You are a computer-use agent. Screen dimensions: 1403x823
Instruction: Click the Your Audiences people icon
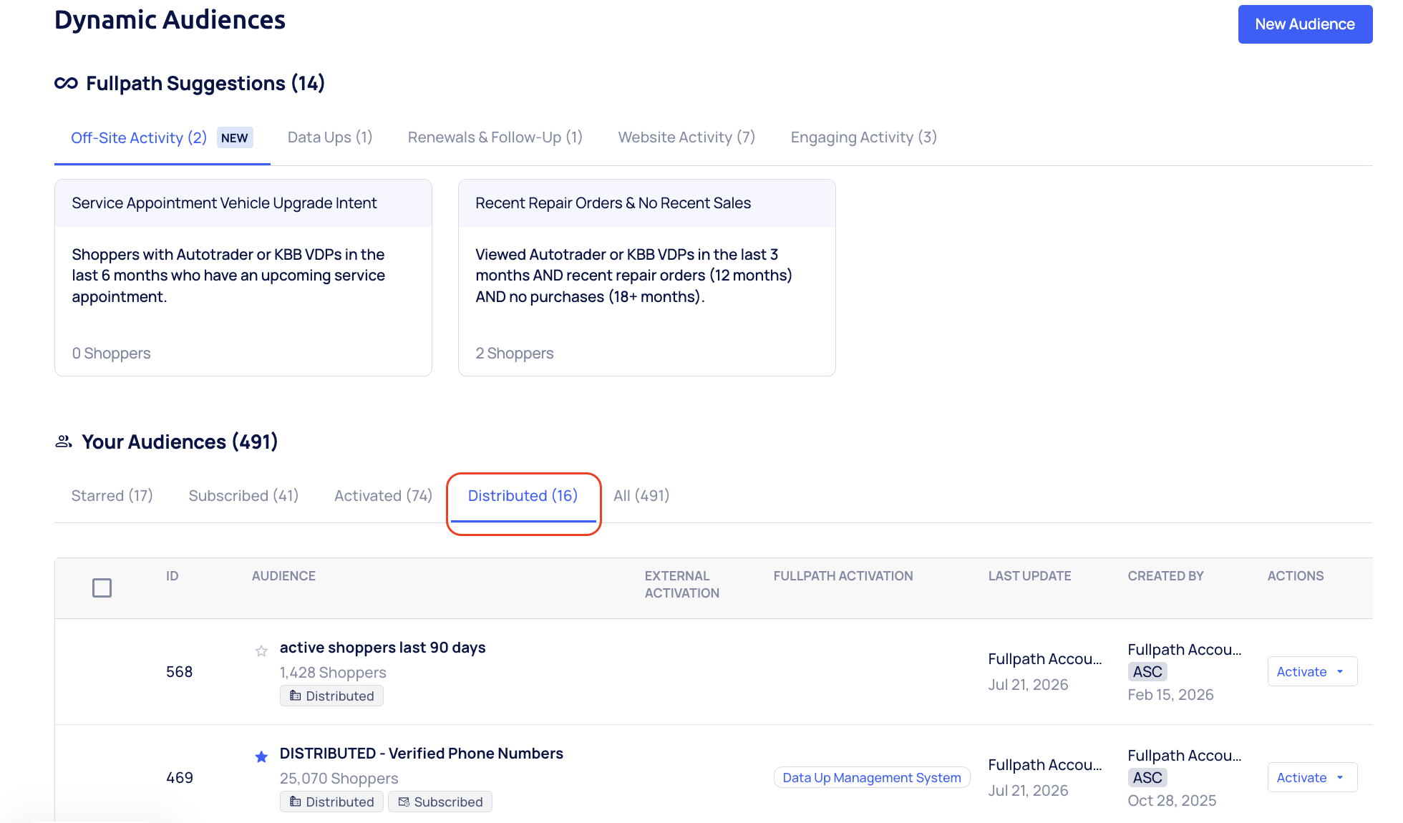point(64,442)
